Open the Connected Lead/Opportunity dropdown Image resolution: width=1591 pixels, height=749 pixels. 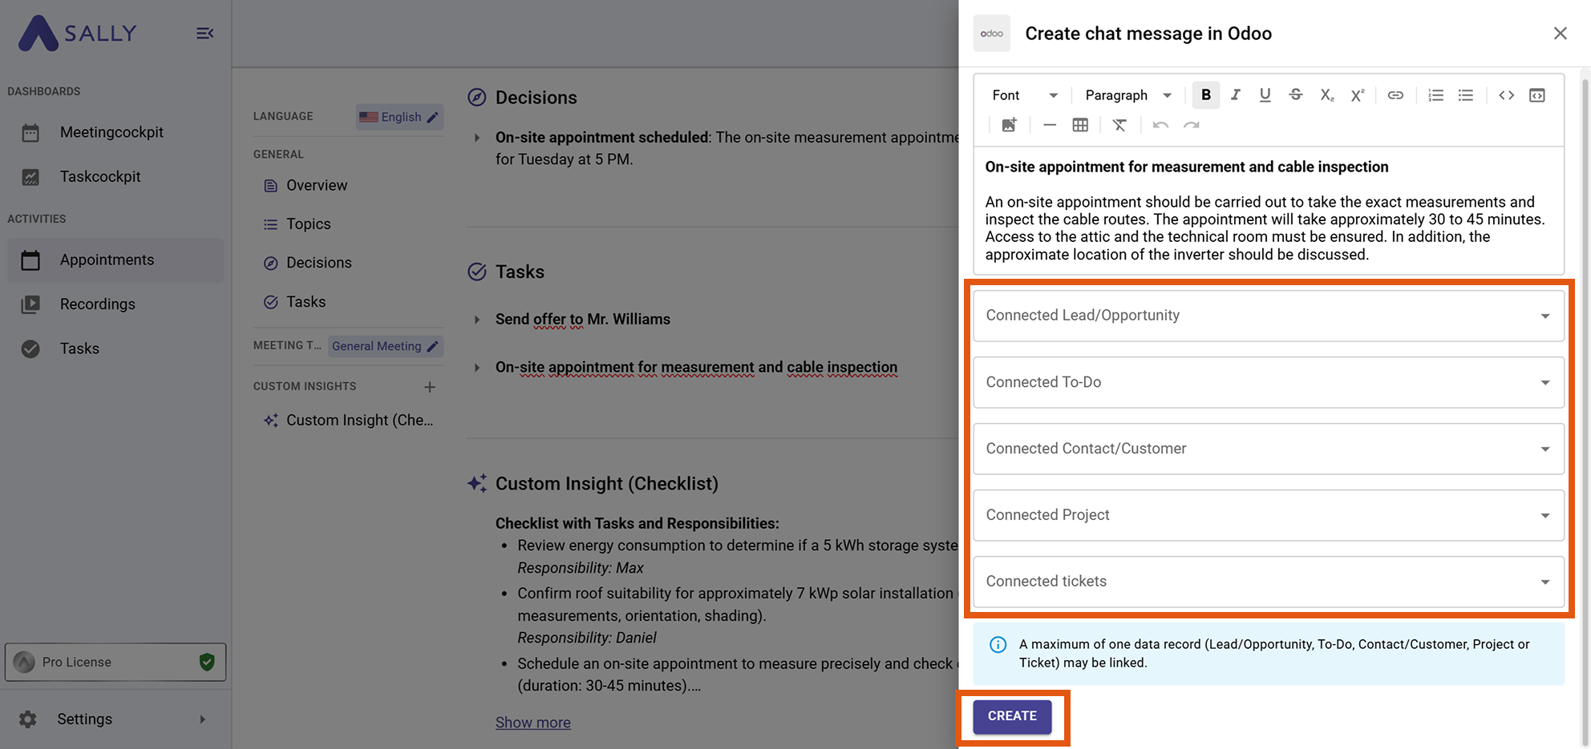coord(1268,315)
